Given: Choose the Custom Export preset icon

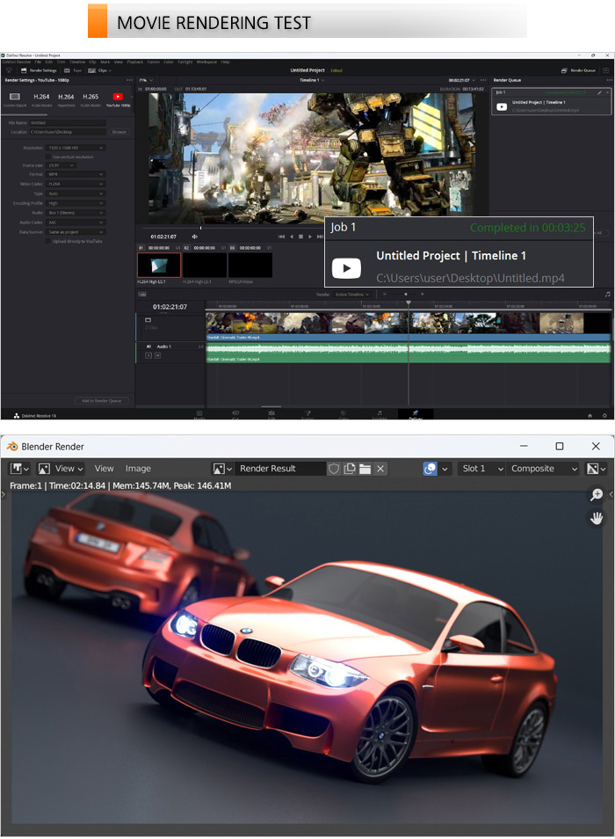Looking at the screenshot, I should 15,97.
